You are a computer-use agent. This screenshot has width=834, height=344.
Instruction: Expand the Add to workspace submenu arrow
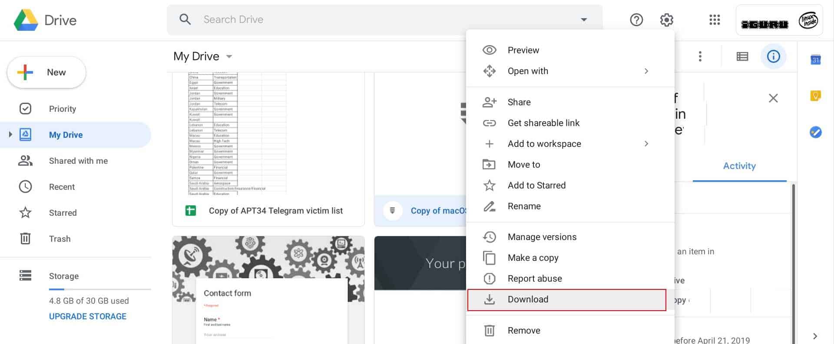(646, 144)
